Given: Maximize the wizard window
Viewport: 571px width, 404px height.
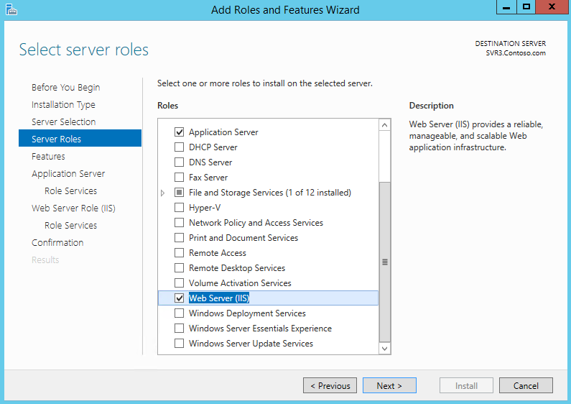Looking at the screenshot, I should (526, 7).
